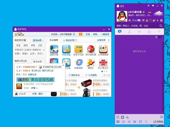Click the QQ penguin profile avatar
The image size is (170, 127).
pos(122,16)
